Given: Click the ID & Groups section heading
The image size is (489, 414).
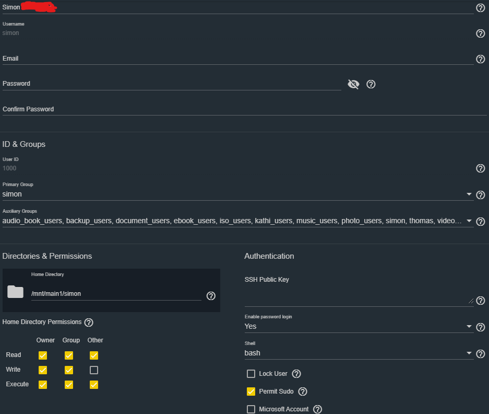Looking at the screenshot, I should (23, 144).
